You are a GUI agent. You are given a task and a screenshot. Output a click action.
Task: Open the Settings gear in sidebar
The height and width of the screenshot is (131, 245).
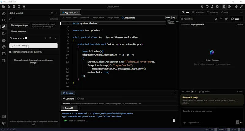[x=4, y=123]
